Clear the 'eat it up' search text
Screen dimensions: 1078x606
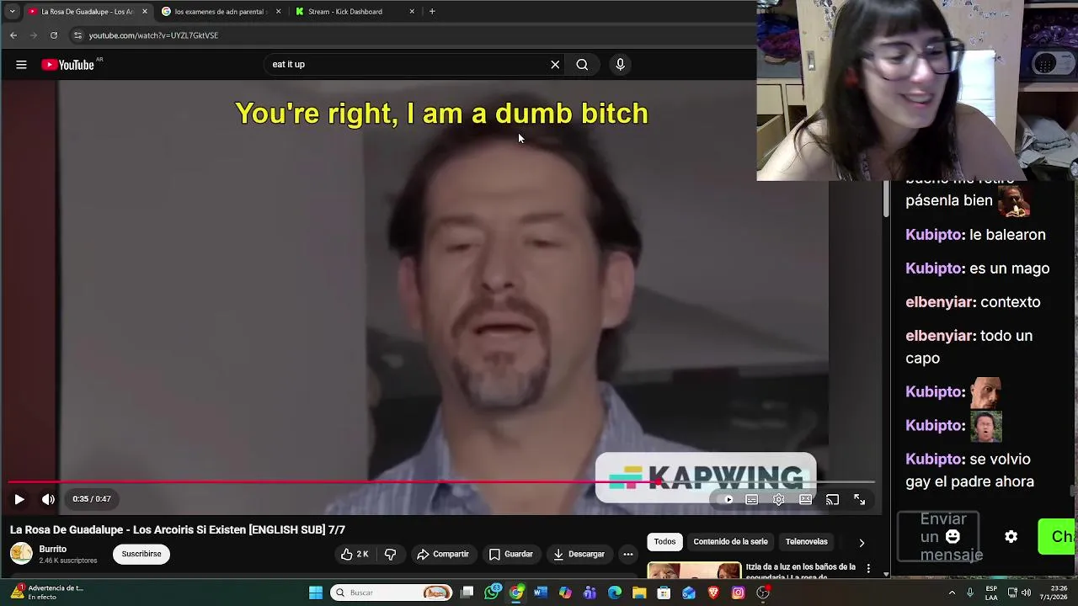[555, 65]
